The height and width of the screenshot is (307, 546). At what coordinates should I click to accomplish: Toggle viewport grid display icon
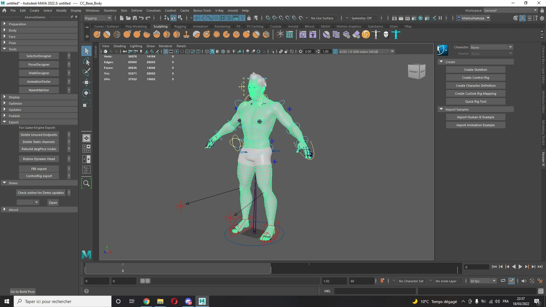166,52
